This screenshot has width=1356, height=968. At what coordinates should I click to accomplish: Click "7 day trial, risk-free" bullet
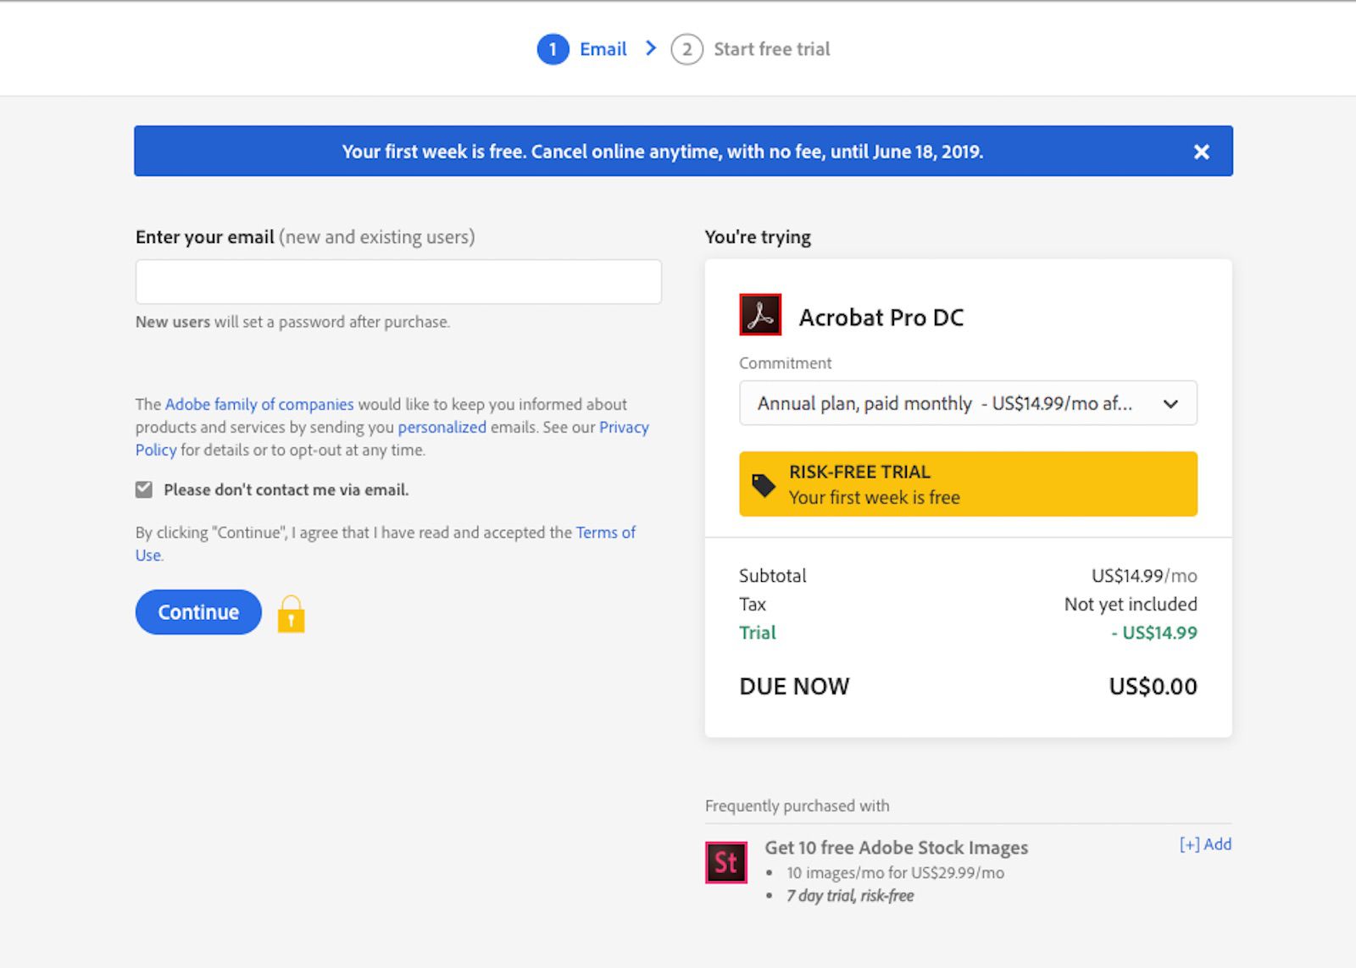(850, 895)
